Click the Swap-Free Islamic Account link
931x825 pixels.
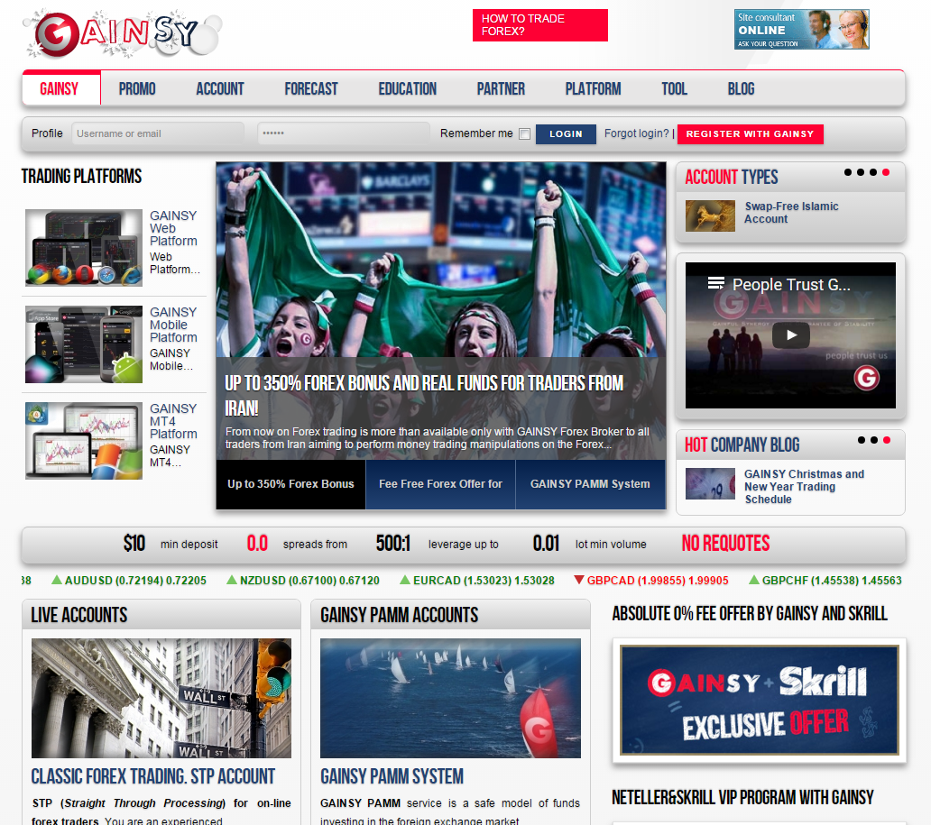click(791, 213)
